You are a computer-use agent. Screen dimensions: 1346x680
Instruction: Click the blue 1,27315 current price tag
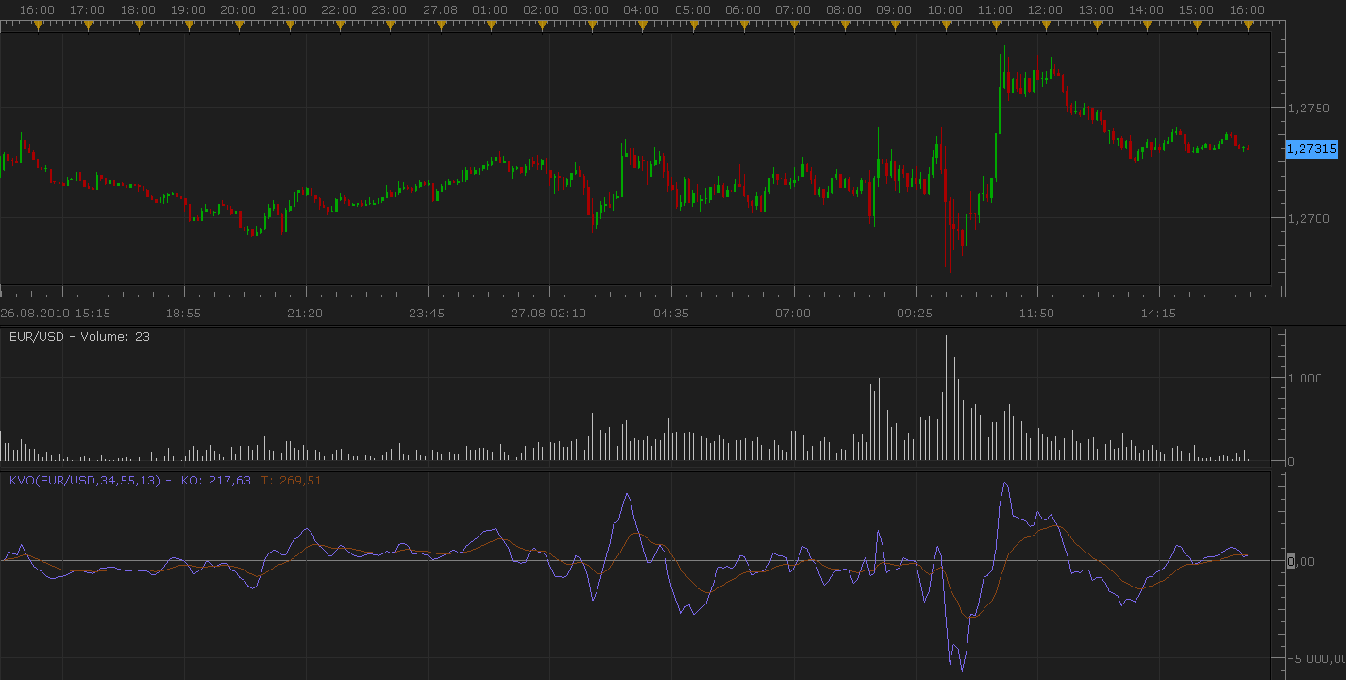click(1312, 149)
